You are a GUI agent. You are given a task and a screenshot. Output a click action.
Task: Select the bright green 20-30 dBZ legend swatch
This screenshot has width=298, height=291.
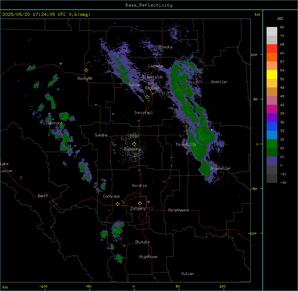(272, 144)
